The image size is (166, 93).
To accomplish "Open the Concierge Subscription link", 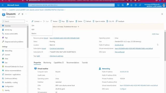I will (x=57, y=49).
